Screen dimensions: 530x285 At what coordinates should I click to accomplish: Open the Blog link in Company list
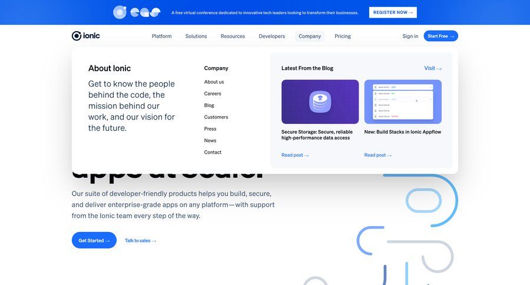pos(209,105)
